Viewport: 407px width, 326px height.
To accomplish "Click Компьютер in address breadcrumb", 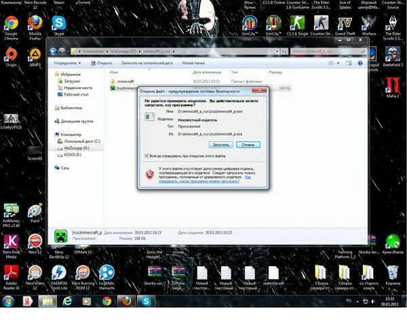I will point(93,52).
